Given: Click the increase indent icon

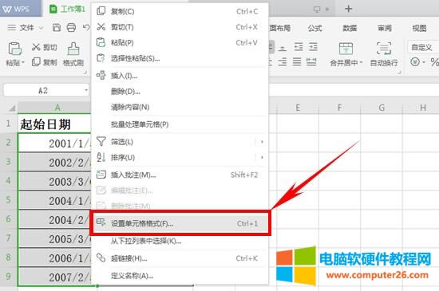Looking at the screenshot, I should click(x=313, y=47).
